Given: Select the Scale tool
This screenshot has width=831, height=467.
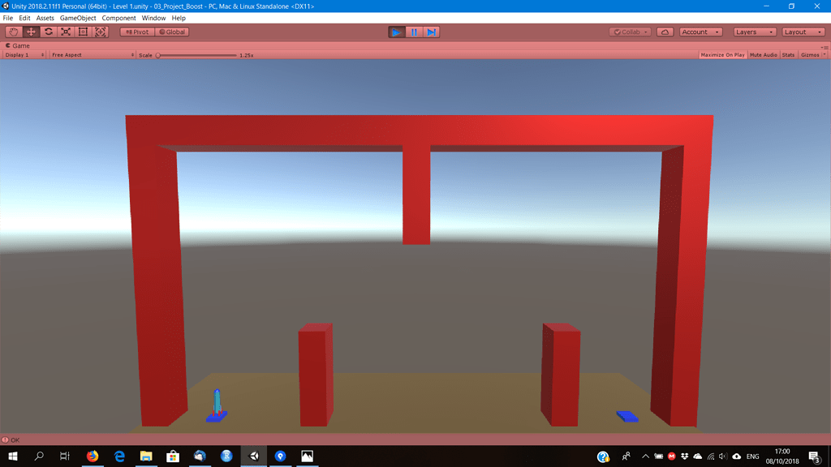Looking at the screenshot, I should tap(65, 32).
